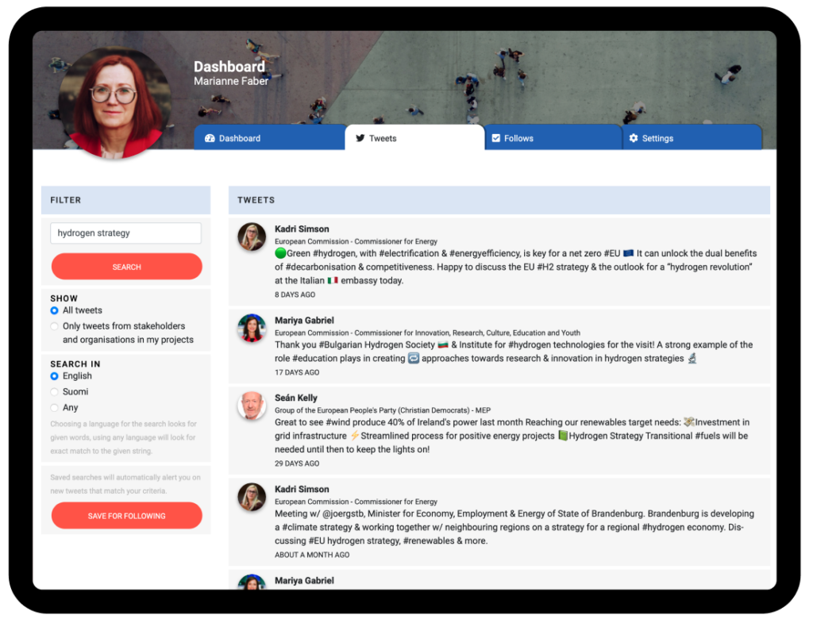Viewport: 813px width, 627px height.
Task: Select only tweets from stakeholders option
Action: point(54,326)
